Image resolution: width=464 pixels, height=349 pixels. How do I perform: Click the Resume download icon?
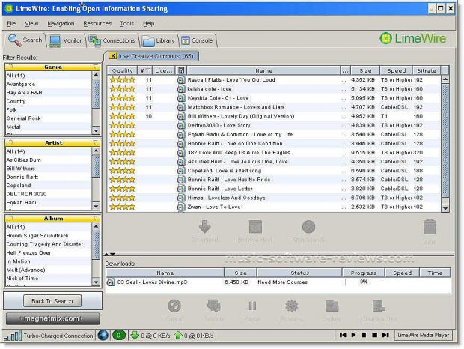213,306
